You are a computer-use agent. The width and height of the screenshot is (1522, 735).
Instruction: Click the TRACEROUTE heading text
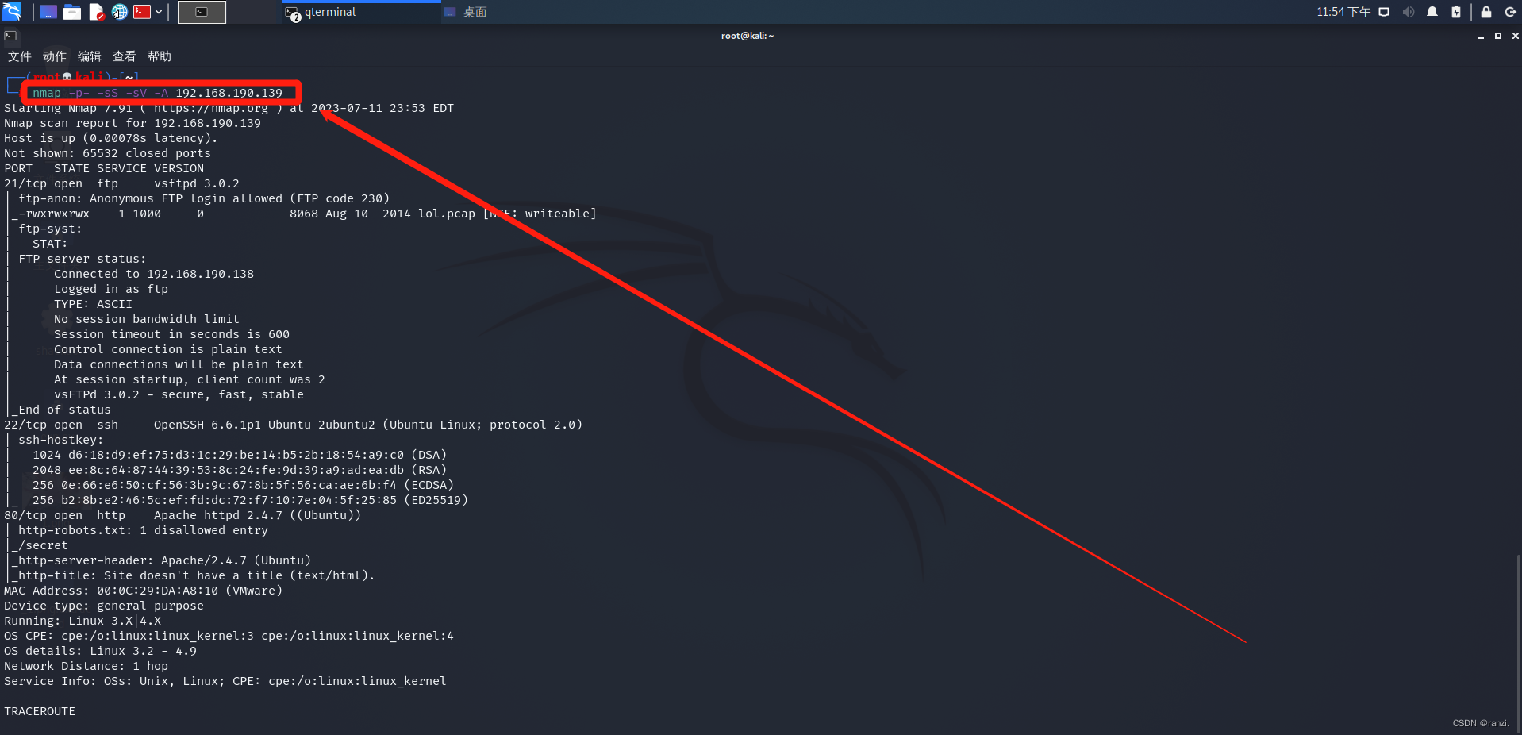point(40,711)
